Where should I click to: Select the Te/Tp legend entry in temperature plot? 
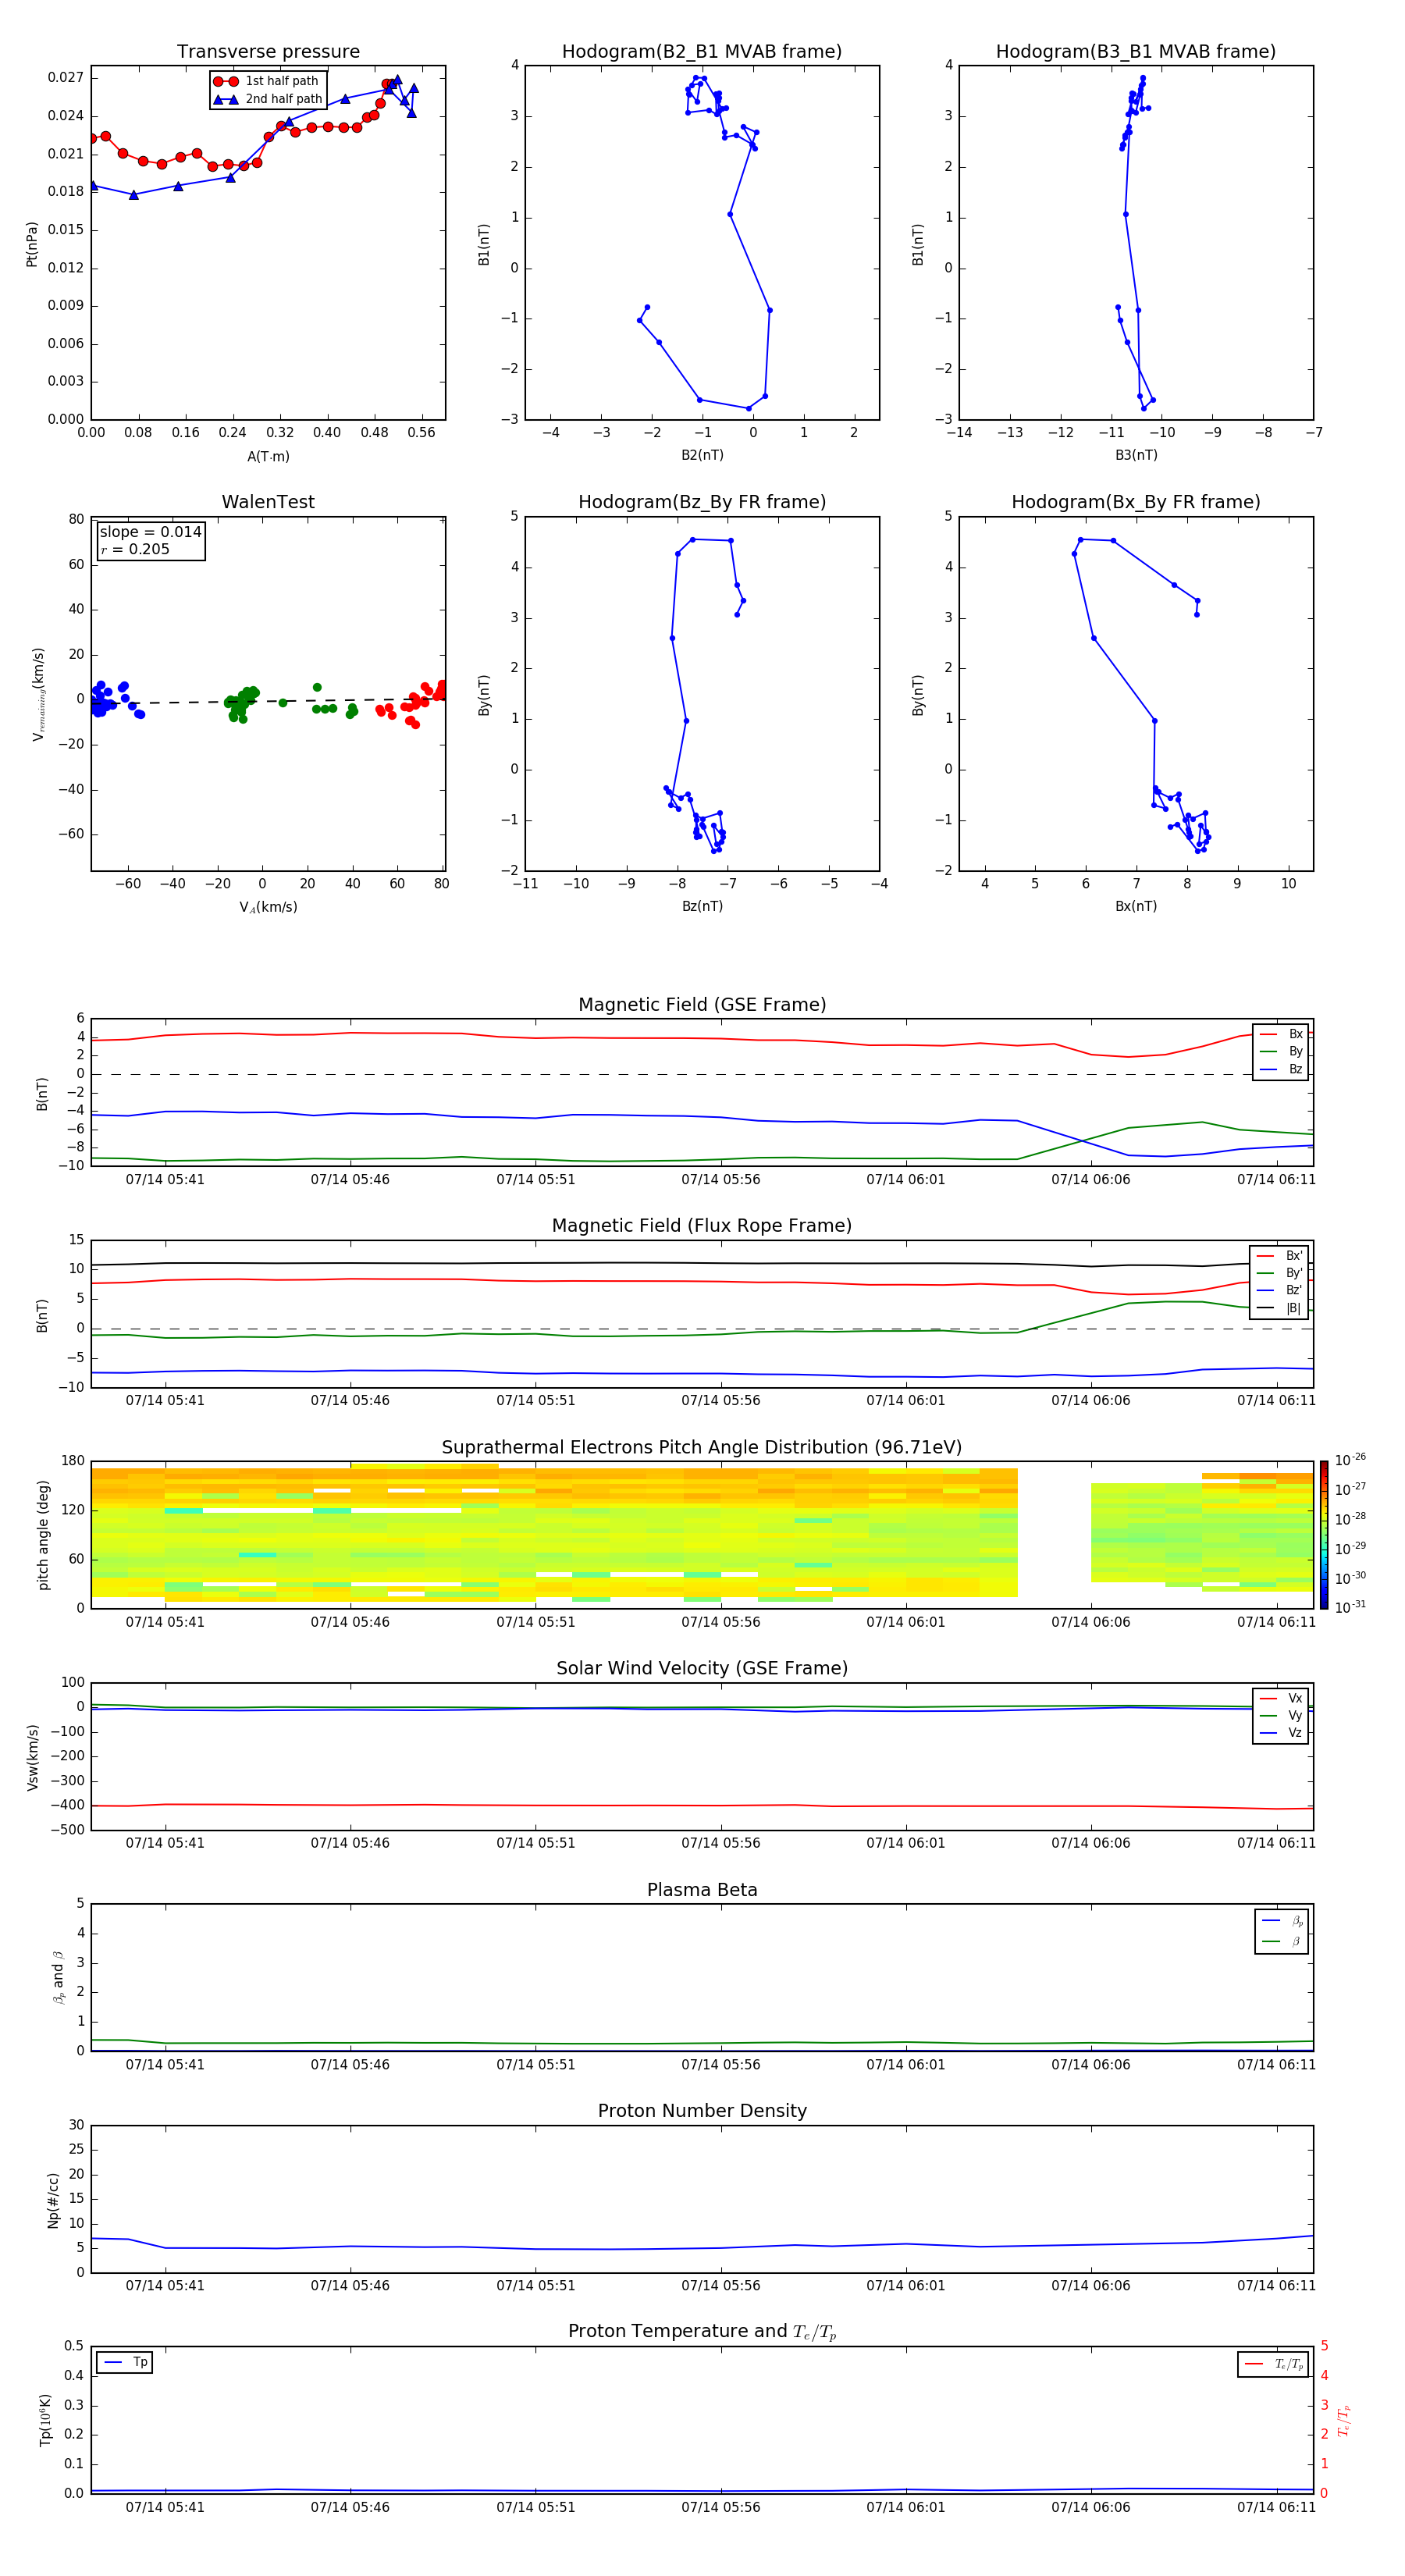1274,2364
